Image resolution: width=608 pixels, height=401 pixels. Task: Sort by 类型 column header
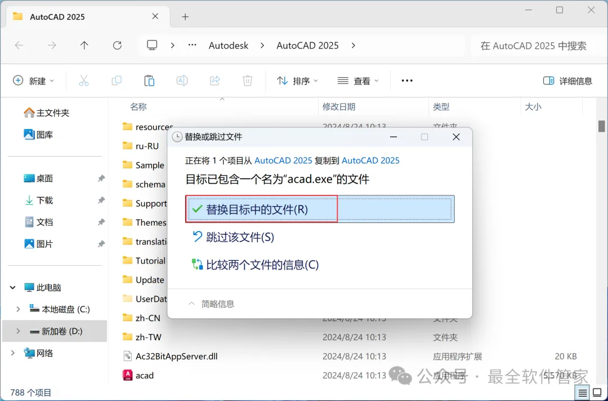point(441,106)
